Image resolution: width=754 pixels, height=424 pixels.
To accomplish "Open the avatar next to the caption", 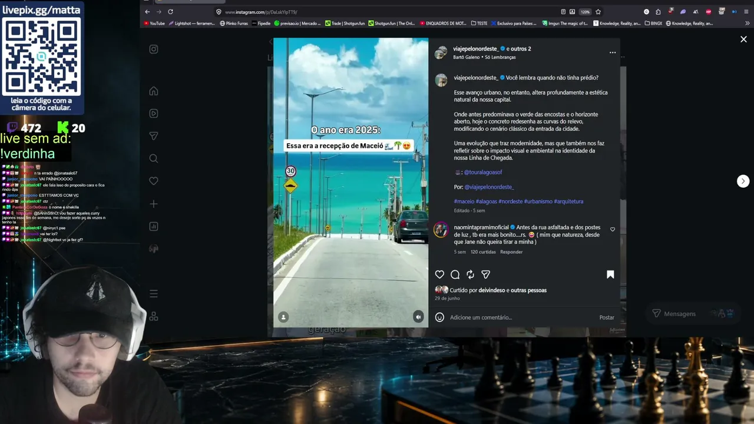I will tap(441, 81).
